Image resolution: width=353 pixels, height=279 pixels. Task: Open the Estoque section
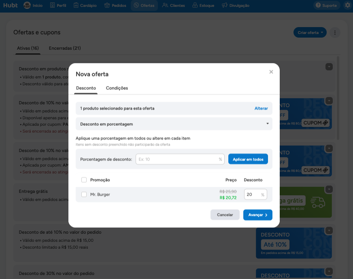(x=203, y=5)
